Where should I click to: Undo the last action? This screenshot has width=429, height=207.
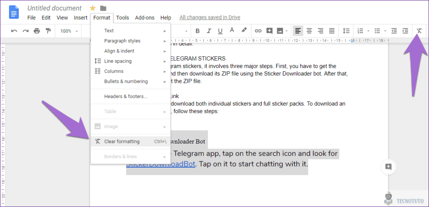tap(14, 31)
